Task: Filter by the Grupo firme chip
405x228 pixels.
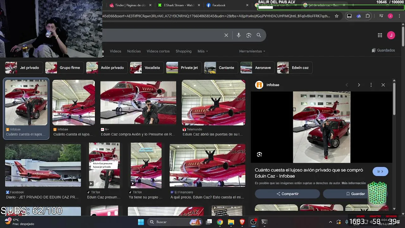Action: pos(64,68)
